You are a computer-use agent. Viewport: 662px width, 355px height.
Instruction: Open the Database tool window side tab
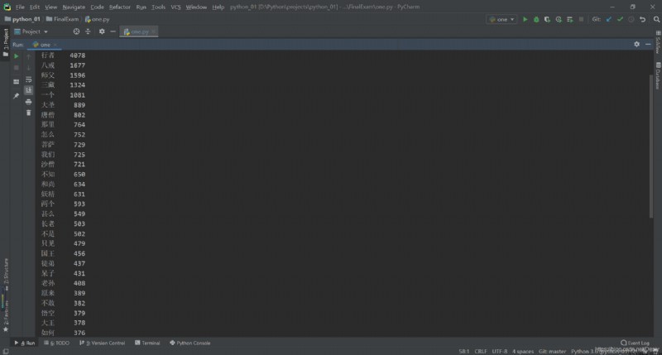pos(658,76)
